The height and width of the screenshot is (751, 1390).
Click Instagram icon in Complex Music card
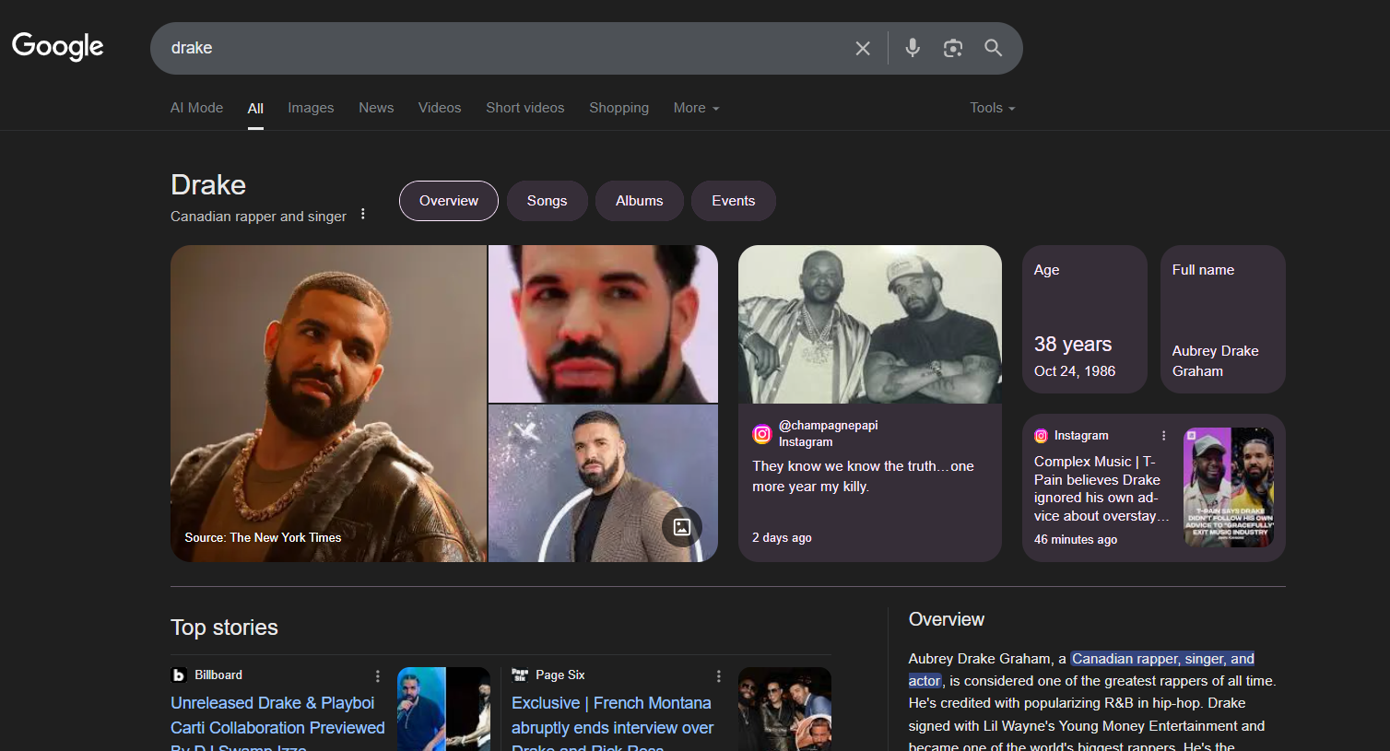pyautogui.click(x=1041, y=436)
